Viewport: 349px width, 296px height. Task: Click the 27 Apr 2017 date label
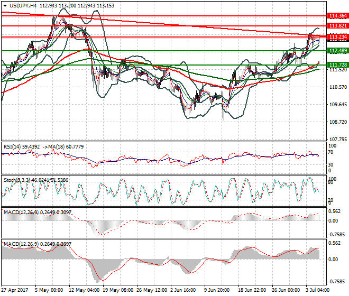[15, 290]
